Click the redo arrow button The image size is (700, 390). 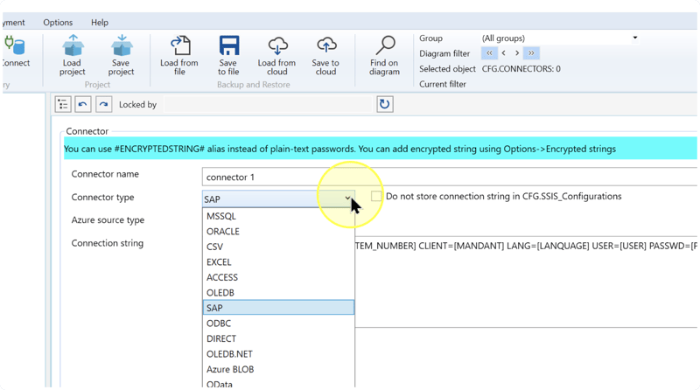click(x=103, y=104)
